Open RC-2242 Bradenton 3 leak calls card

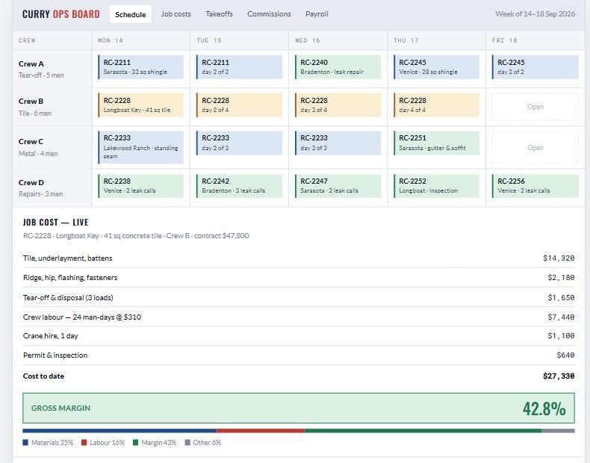[x=239, y=186]
